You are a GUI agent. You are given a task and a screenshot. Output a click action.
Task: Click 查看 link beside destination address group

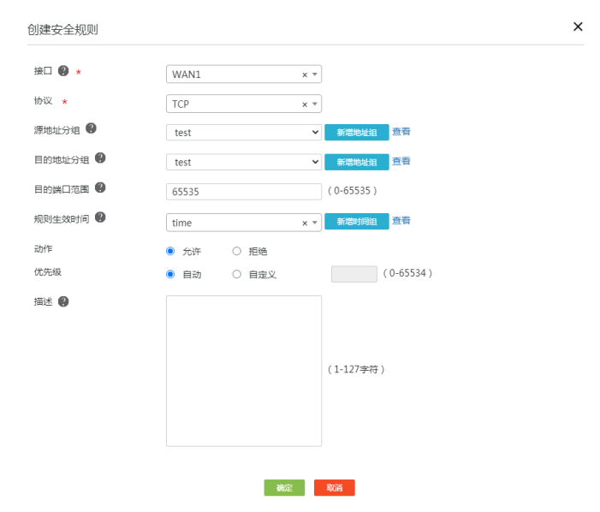401,161
